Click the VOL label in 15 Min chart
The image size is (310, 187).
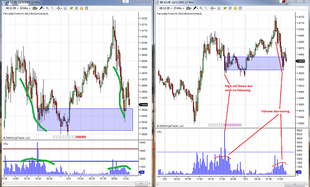pos(159,132)
